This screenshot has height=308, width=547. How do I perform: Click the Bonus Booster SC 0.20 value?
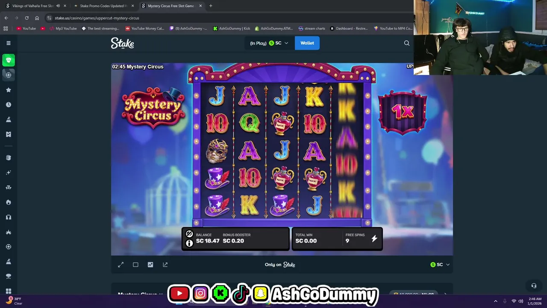[233, 241]
